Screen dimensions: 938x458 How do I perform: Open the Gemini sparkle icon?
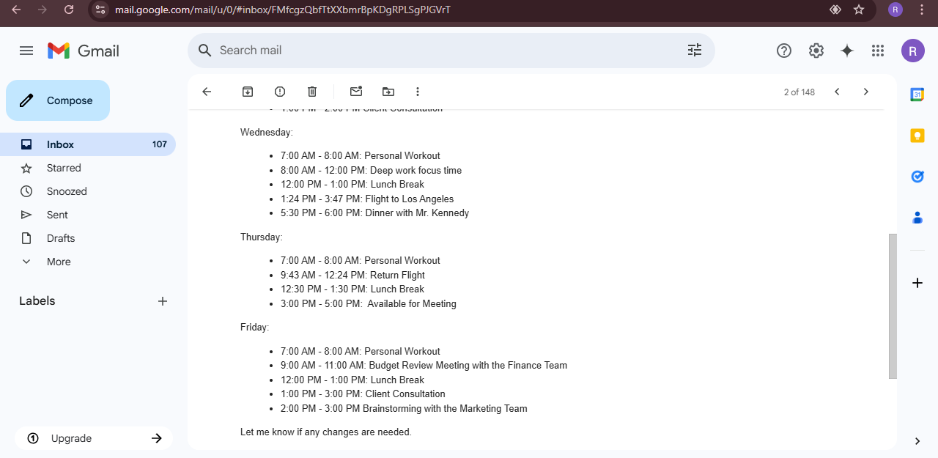(x=847, y=51)
